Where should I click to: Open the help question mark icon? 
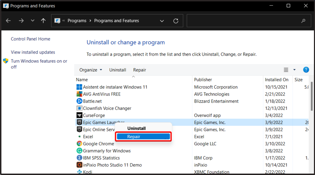[306, 70]
